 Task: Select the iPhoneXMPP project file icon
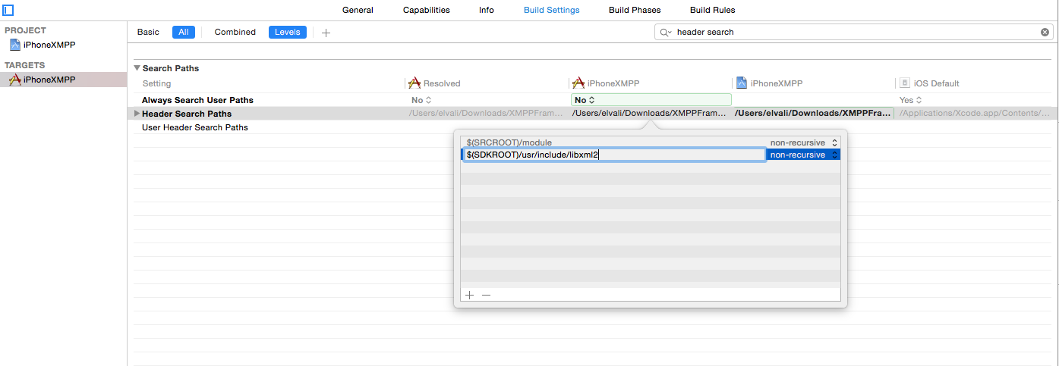tap(15, 45)
